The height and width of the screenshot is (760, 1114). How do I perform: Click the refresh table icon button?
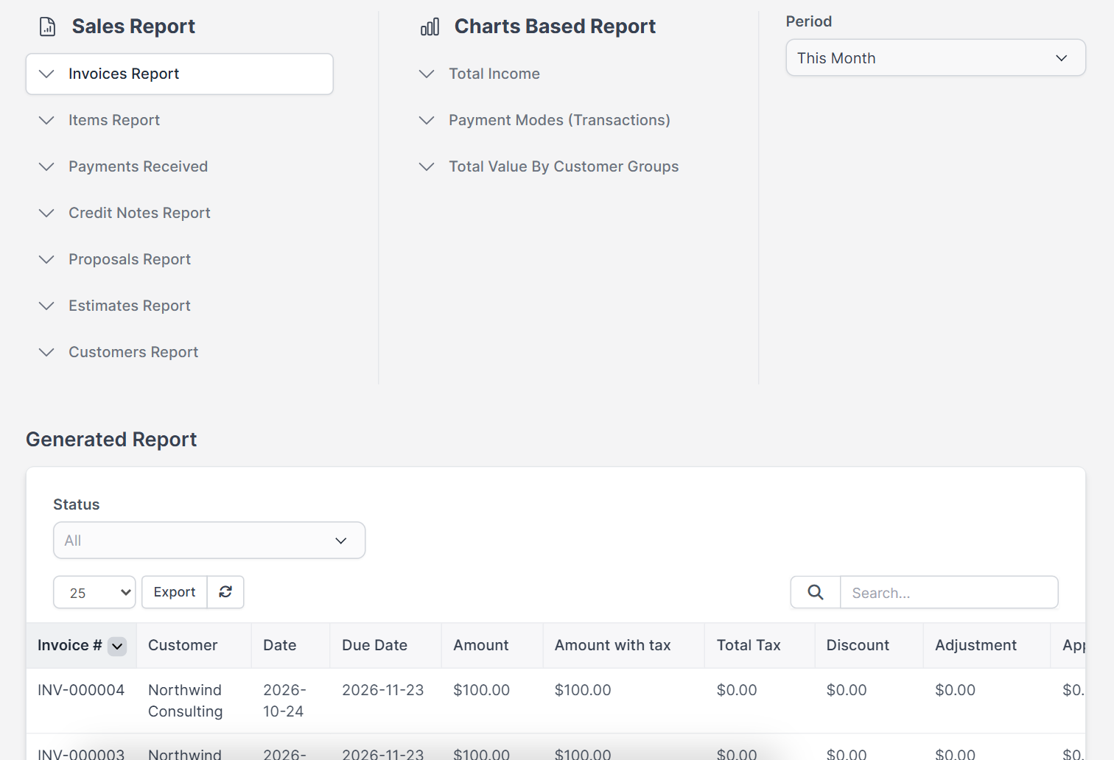[x=225, y=592]
